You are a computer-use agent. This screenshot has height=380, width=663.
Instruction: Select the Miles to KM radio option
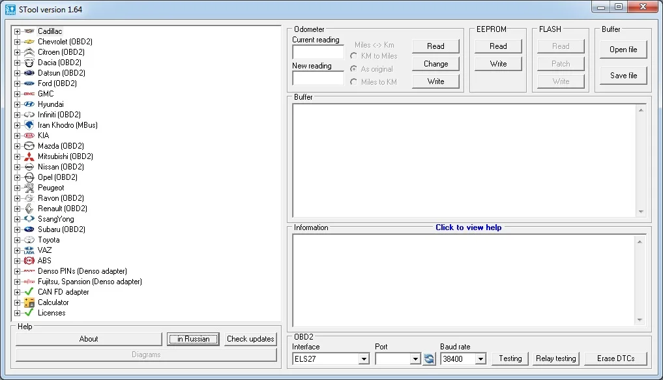(x=353, y=82)
